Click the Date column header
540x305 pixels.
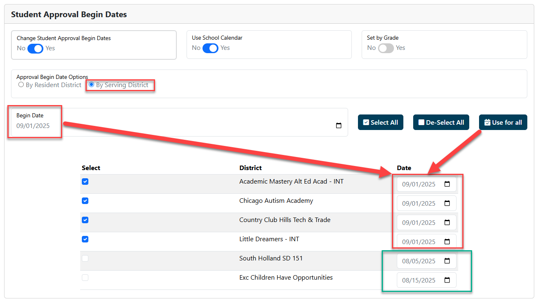[404, 168]
